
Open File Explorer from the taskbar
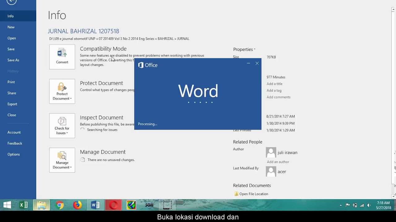pos(41,205)
